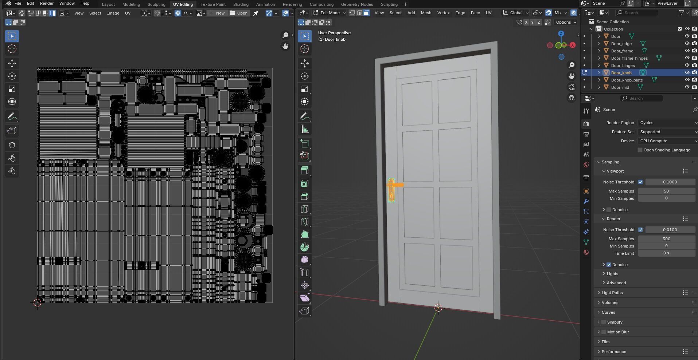Toggle Render Noise Threshold checkbox
Image resolution: width=698 pixels, height=360 pixels.
pos(640,230)
